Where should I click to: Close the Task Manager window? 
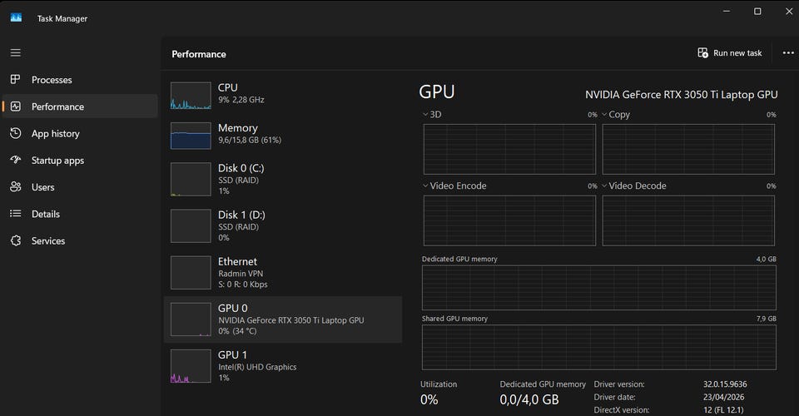pyautogui.click(x=789, y=11)
